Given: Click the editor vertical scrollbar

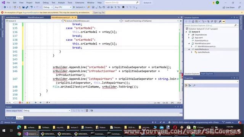Looking at the screenshot, I should (x=181, y=62).
